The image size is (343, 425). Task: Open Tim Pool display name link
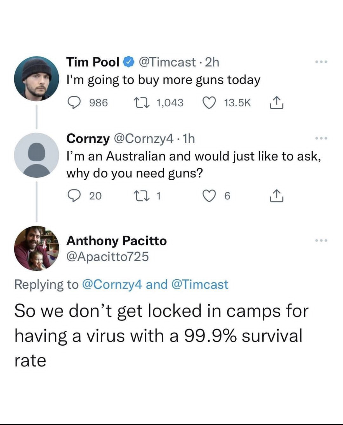click(92, 62)
